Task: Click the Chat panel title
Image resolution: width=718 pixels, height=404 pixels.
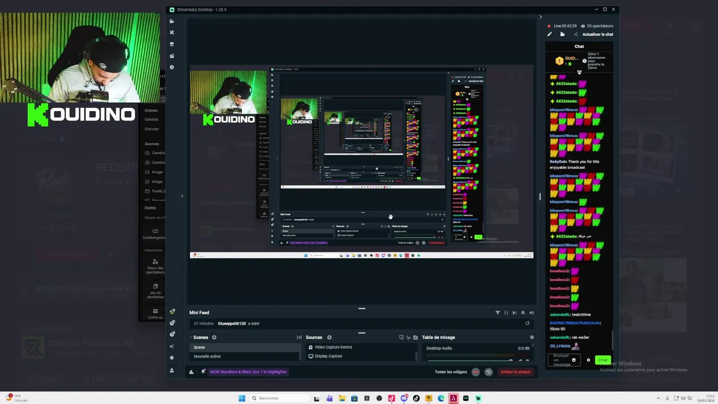Action: (579, 47)
